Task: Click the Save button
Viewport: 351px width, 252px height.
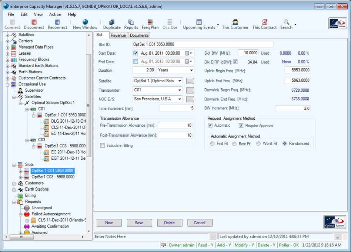Action: [x=139, y=223]
